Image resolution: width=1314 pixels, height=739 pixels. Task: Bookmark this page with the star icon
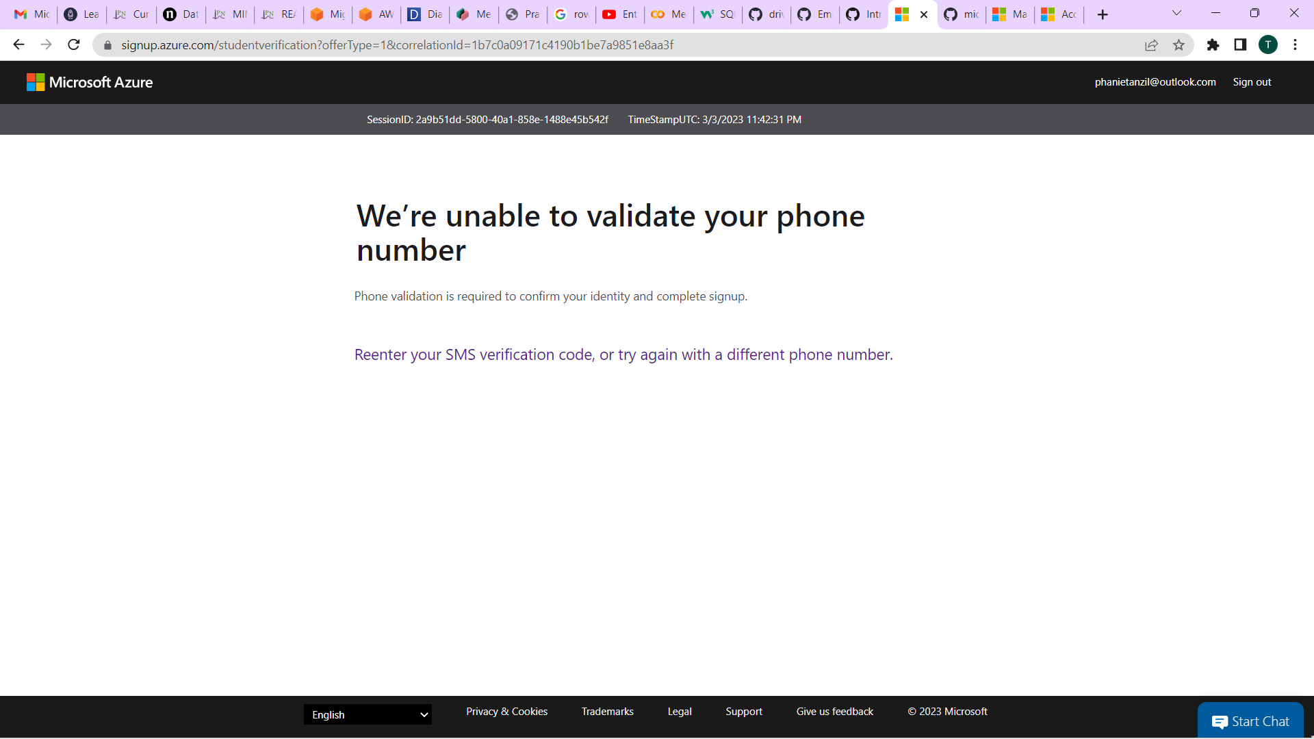point(1179,44)
